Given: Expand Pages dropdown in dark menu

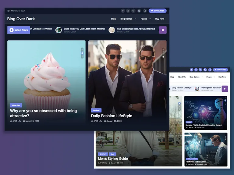Looking at the screenshot, I should (x=145, y=19).
